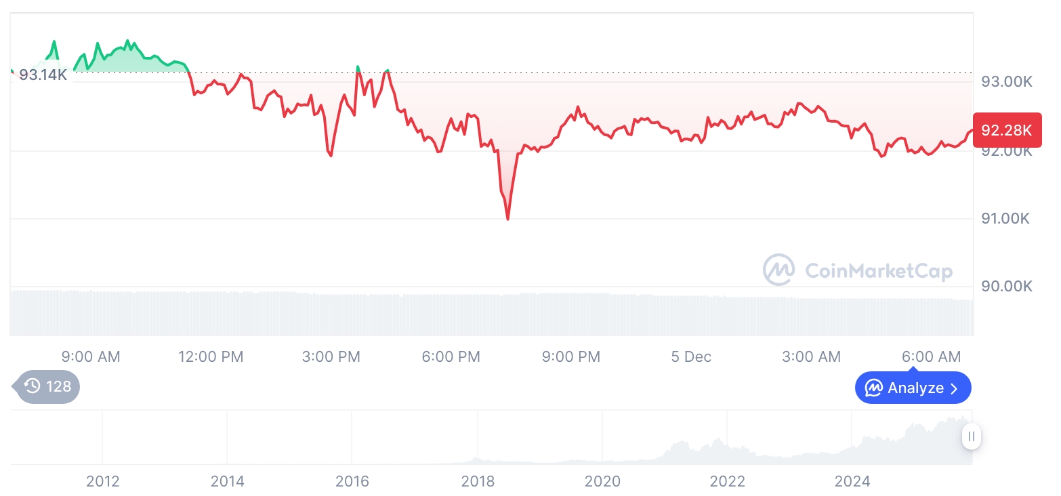This screenshot has width=1061, height=496.
Task: Click the lowest dip point of the price line
Action: (x=507, y=218)
